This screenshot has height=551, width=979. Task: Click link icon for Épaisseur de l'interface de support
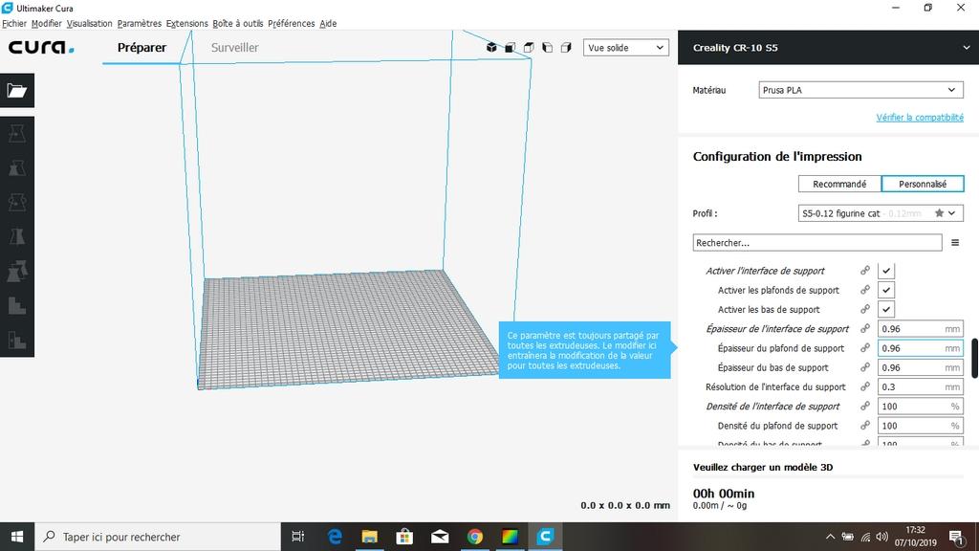coord(864,329)
